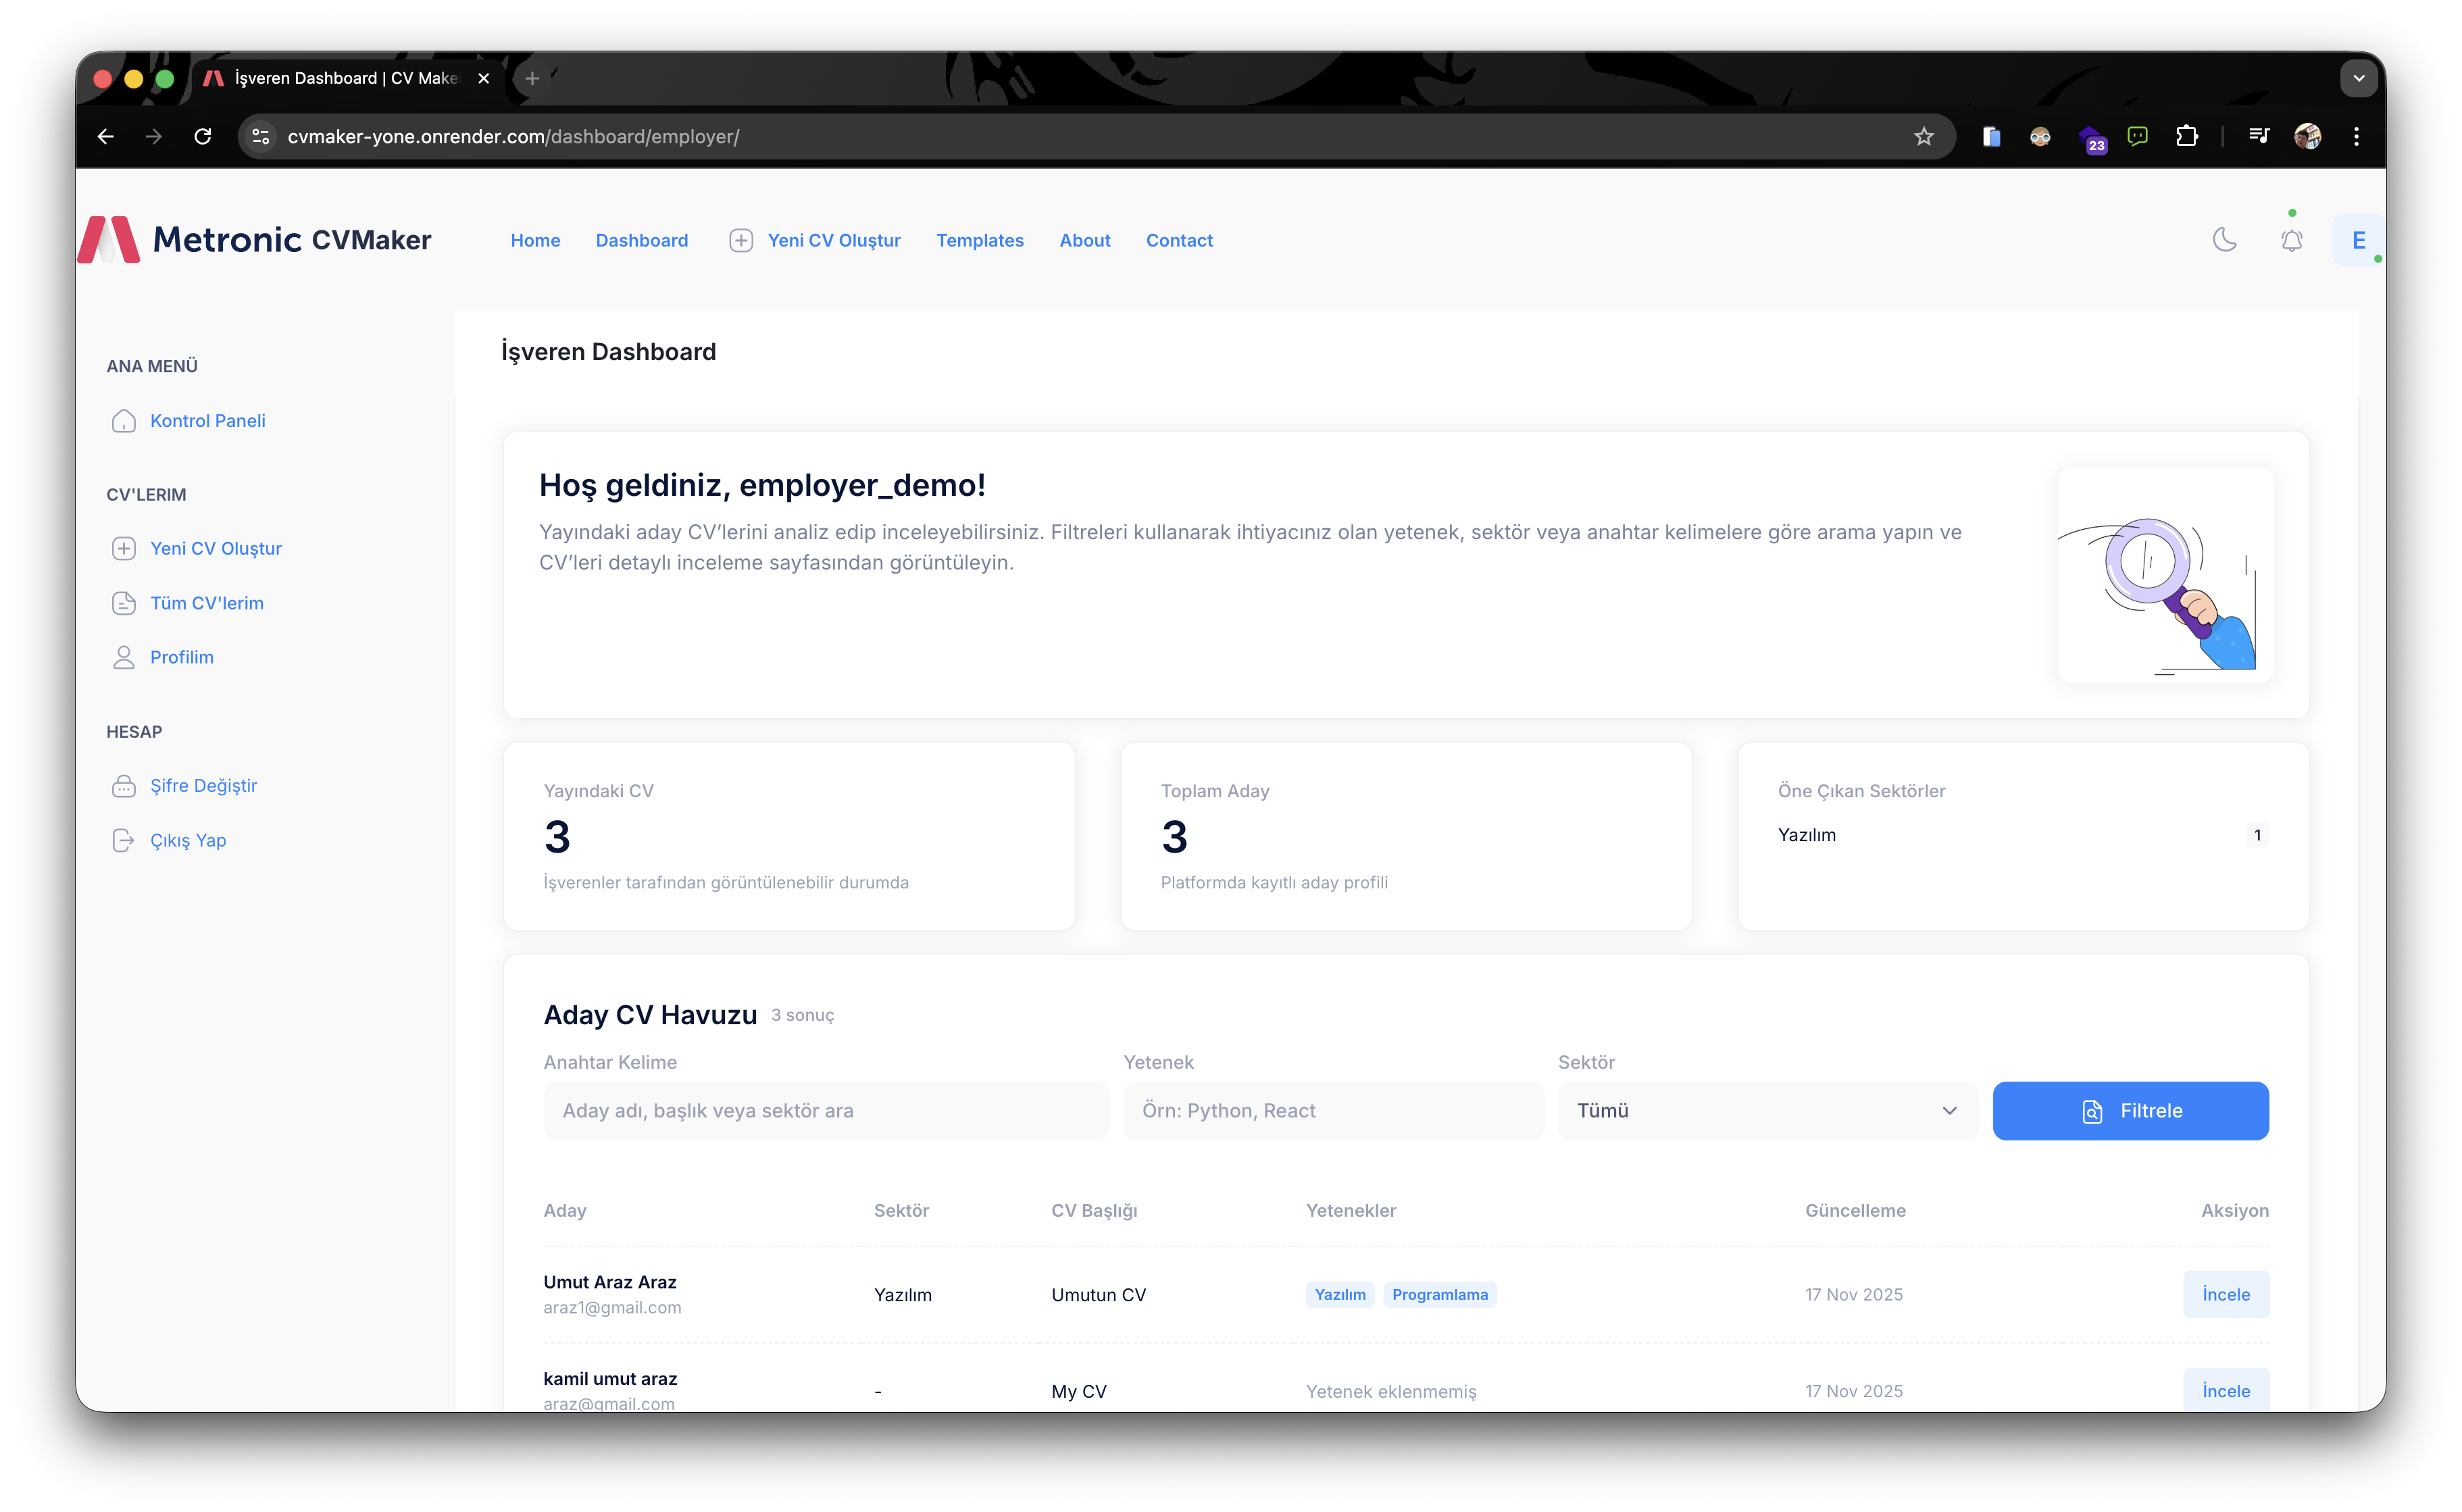Open user avatar menu E
Screen dimensions: 2462x1512
click(x=2358, y=240)
